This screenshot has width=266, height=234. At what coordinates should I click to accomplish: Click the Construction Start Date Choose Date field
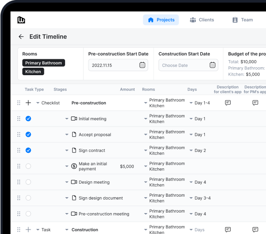pos(188,65)
